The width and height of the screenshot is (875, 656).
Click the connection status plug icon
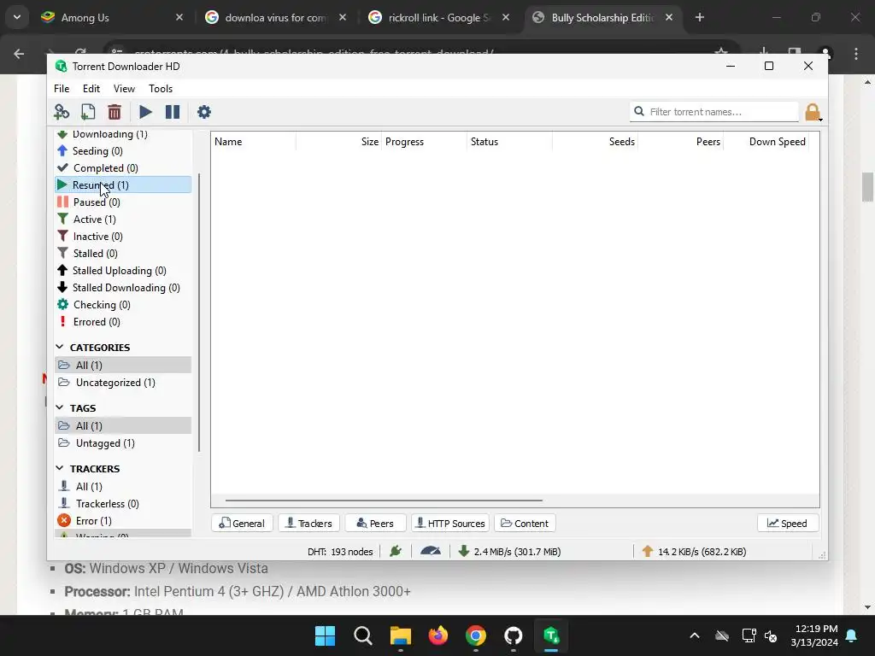[x=396, y=551]
